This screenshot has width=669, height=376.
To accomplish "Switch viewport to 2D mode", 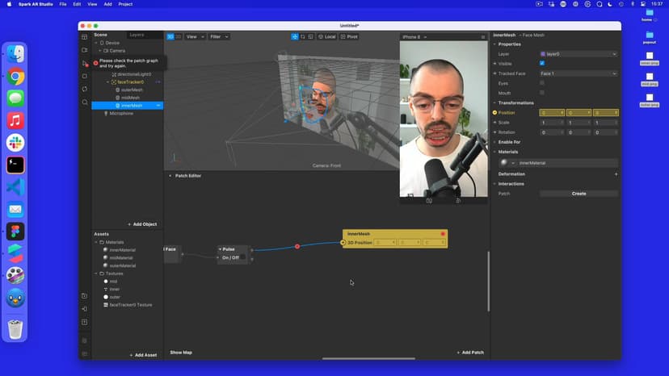I will pos(179,36).
